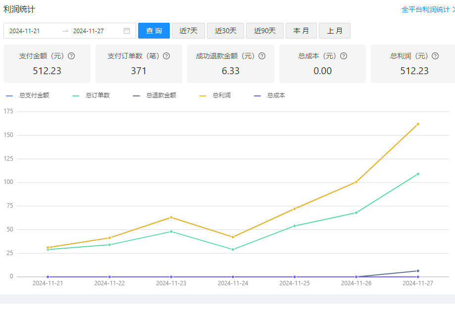Click the blue 查询 query button
The width and height of the screenshot is (455, 310).
click(x=153, y=30)
